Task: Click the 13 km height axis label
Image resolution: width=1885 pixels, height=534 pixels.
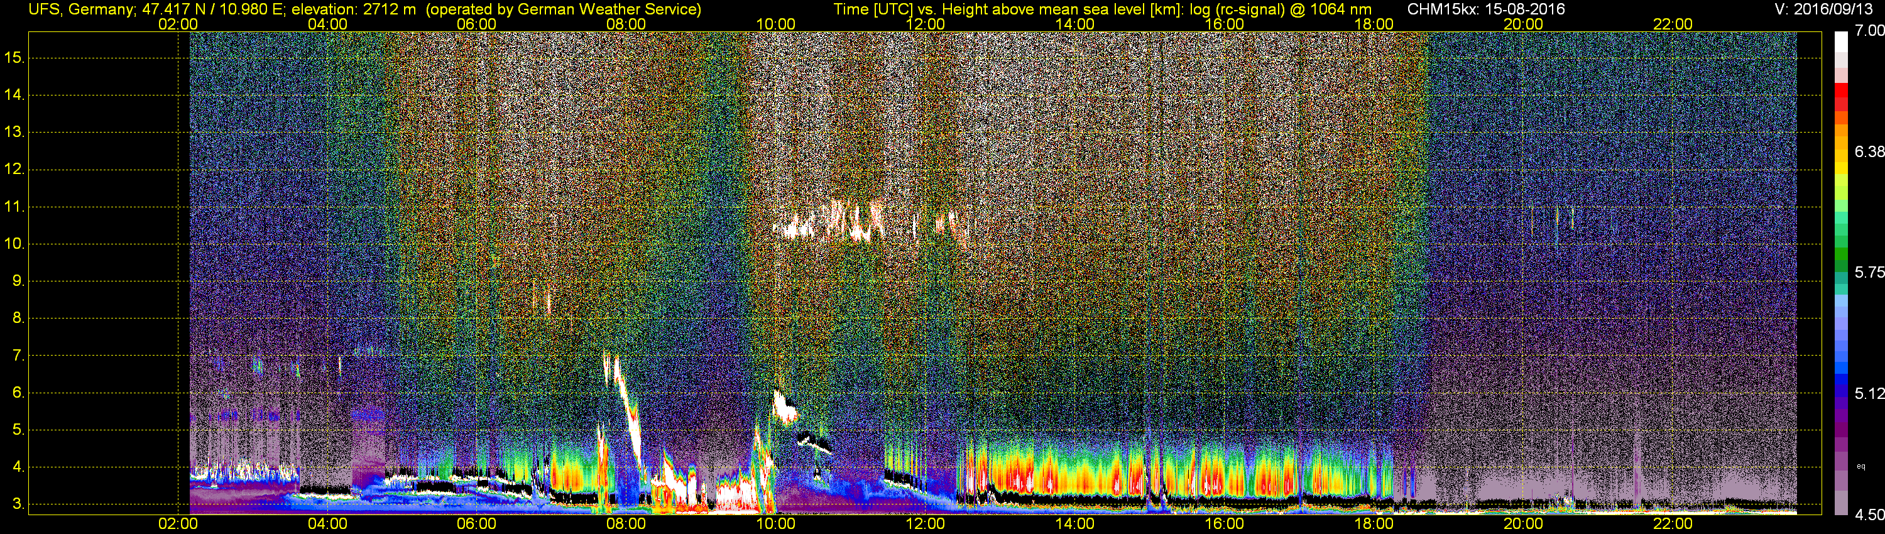Action: tap(14, 133)
